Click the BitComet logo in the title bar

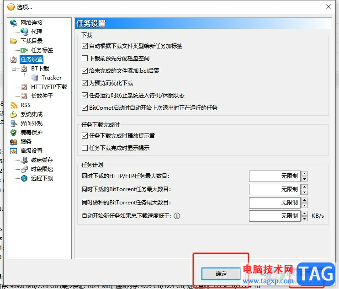click(11, 7)
